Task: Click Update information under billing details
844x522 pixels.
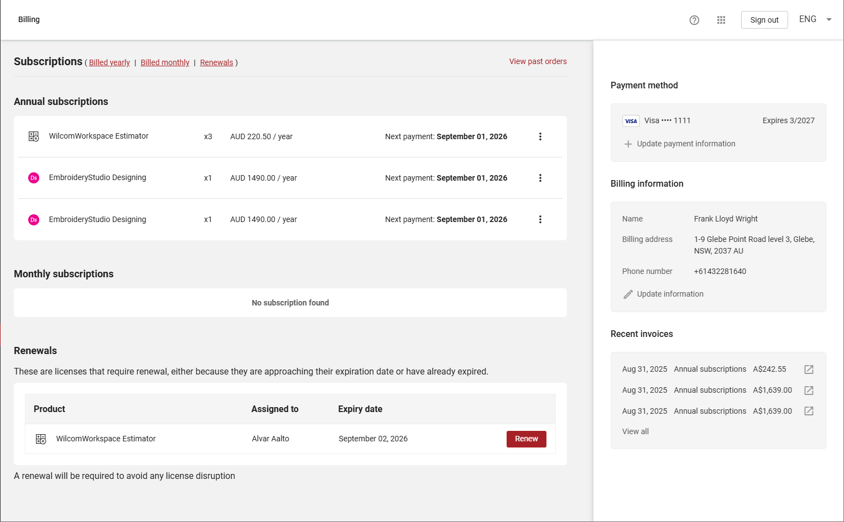Action: coord(670,294)
